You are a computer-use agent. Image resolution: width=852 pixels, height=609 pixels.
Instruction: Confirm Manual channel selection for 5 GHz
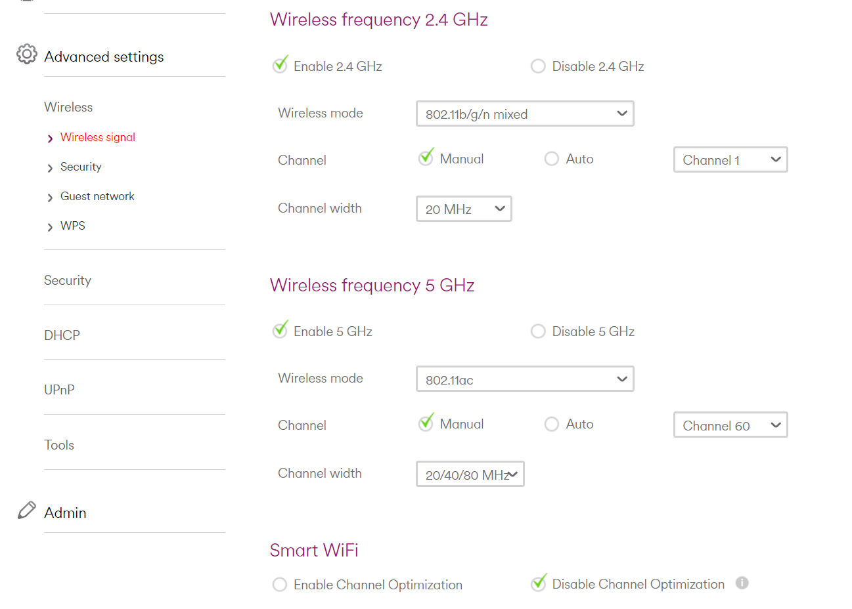426,423
